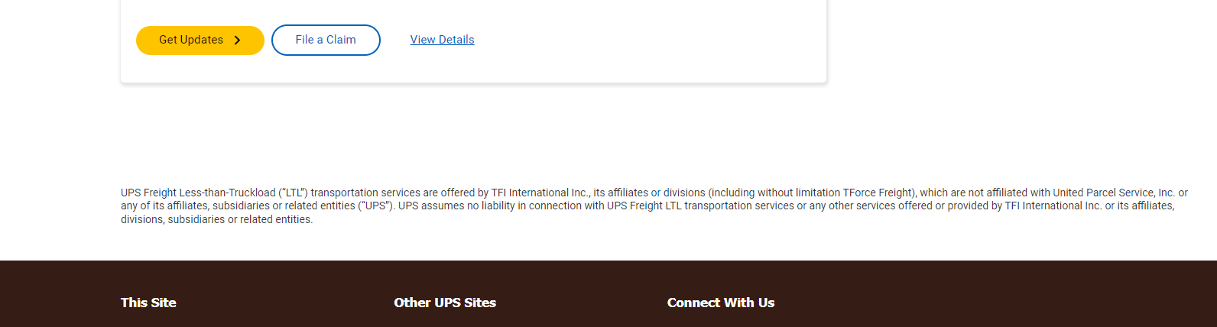The height and width of the screenshot is (327, 1217).
Task: Click the ("LTL") abbreviation in the disclaimer
Action: (x=293, y=193)
